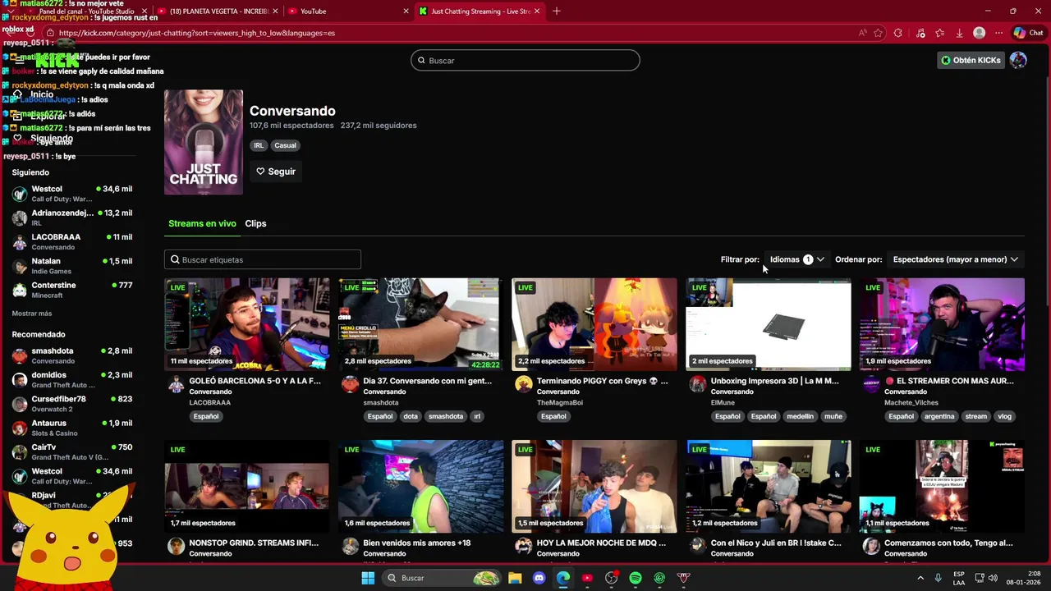Select the dota tag on smashdota stream

411,416
